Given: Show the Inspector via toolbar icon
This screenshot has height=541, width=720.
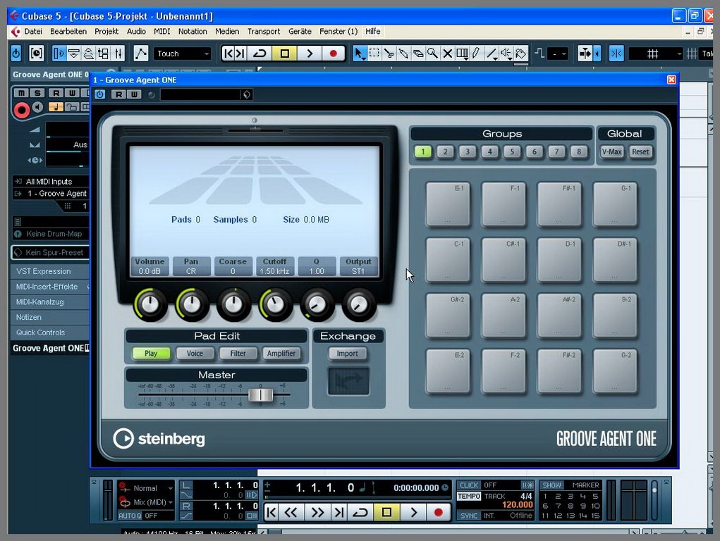Looking at the screenshot, I should (x=59, y=54).
